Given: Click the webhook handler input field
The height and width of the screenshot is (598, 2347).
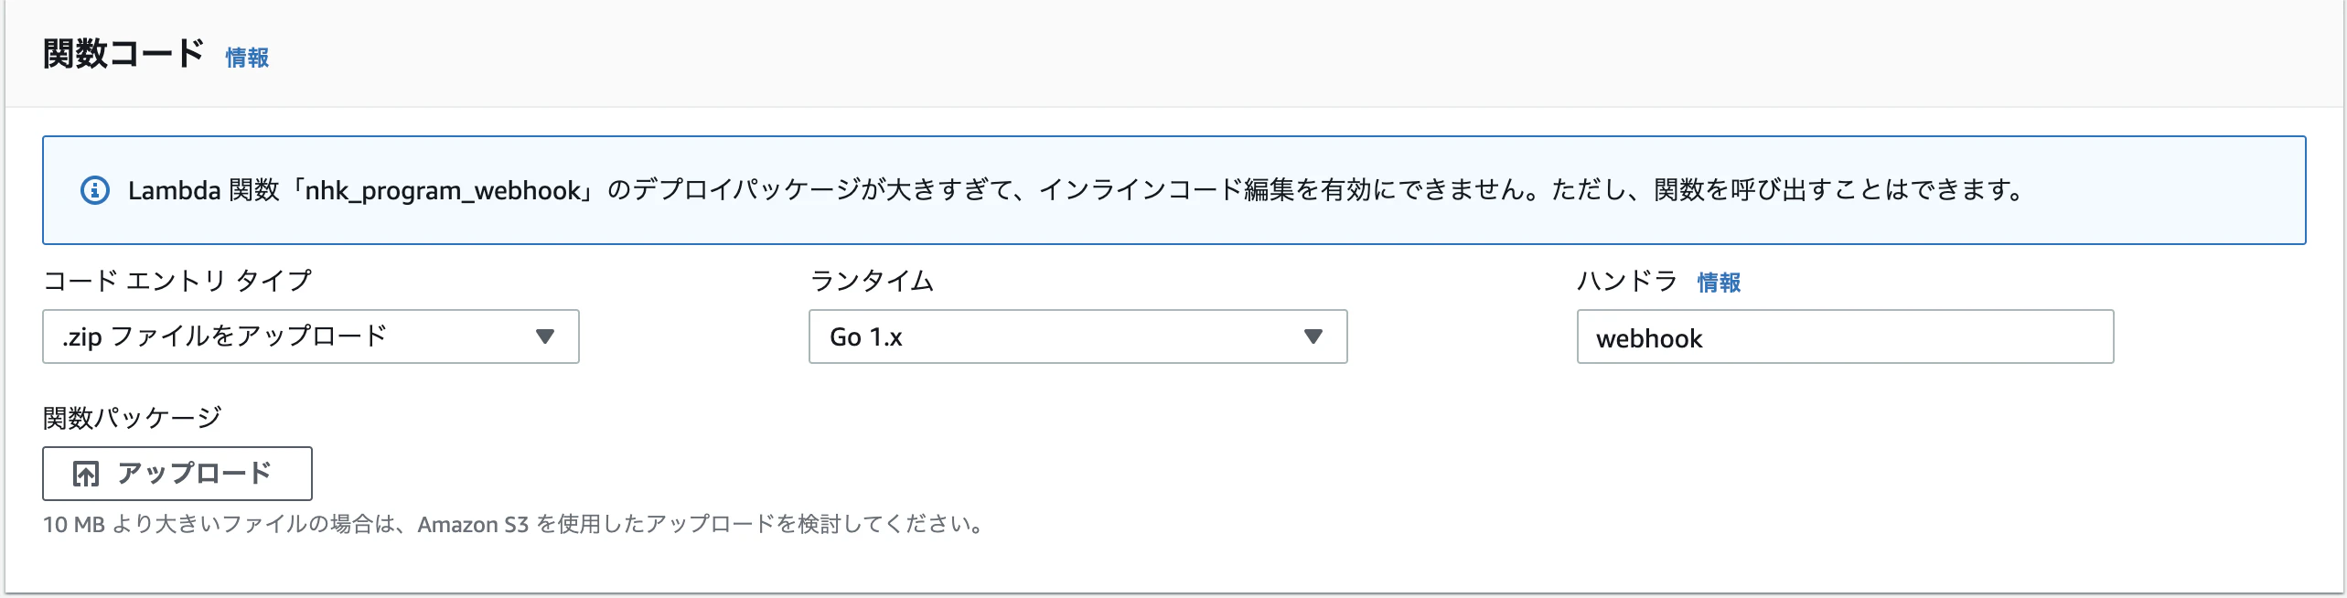Looking at the screenshot, I should [1844, 336].
